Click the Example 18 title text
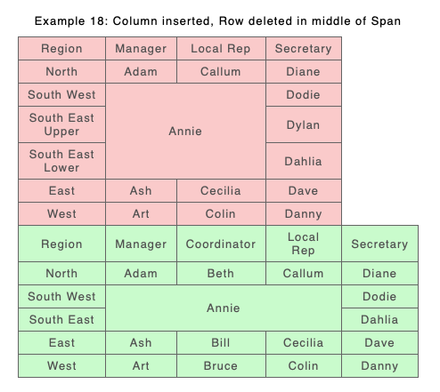 pyautogui.click(x=217, y=21)
